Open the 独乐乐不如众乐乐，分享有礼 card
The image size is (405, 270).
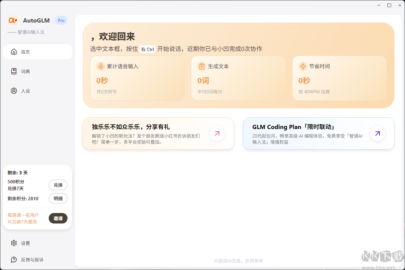(158, 133)
